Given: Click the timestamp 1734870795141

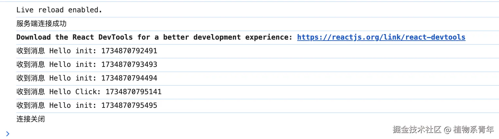Looking at the screenshot, I should pyautogui.click(x=133, y=92).
